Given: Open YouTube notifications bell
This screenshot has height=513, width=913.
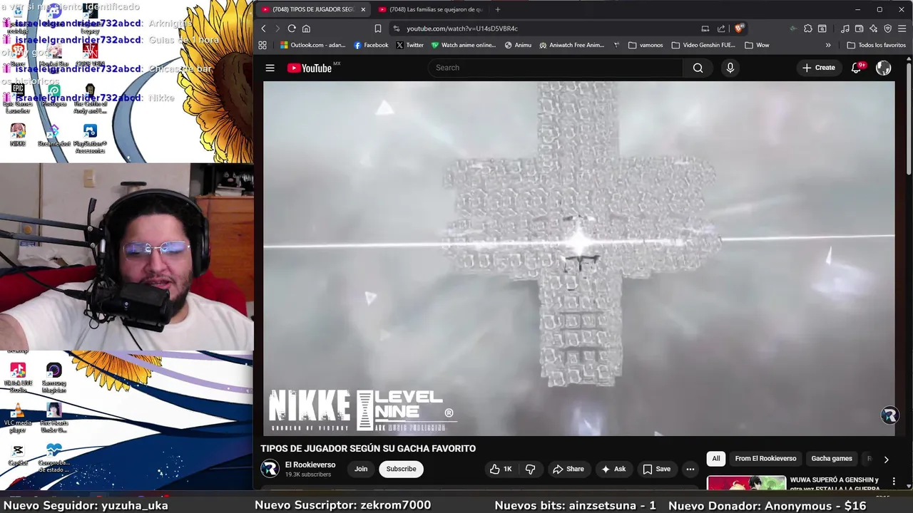Looking at the screenshot, I should pyautogui.click(x=857, y=68).
